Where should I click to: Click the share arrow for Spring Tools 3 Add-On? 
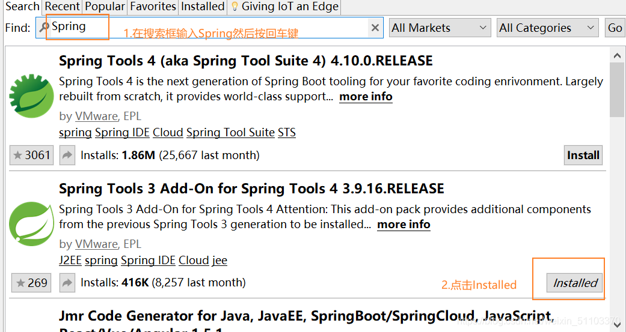[67, 283]
